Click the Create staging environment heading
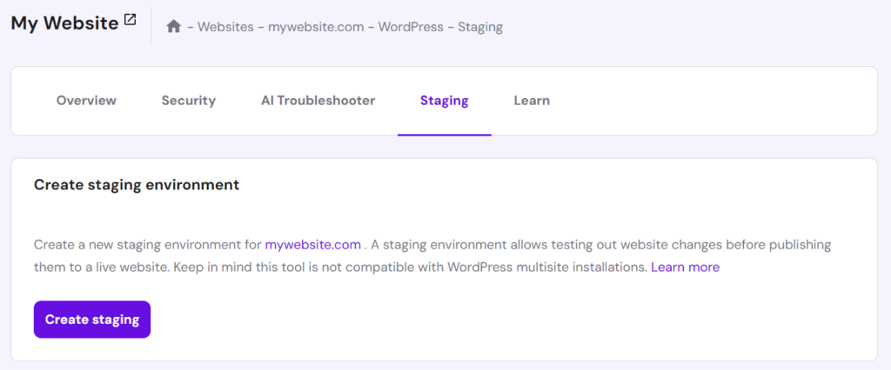The width and height of the screenshot is (891, 370). [x=136, y=185]
